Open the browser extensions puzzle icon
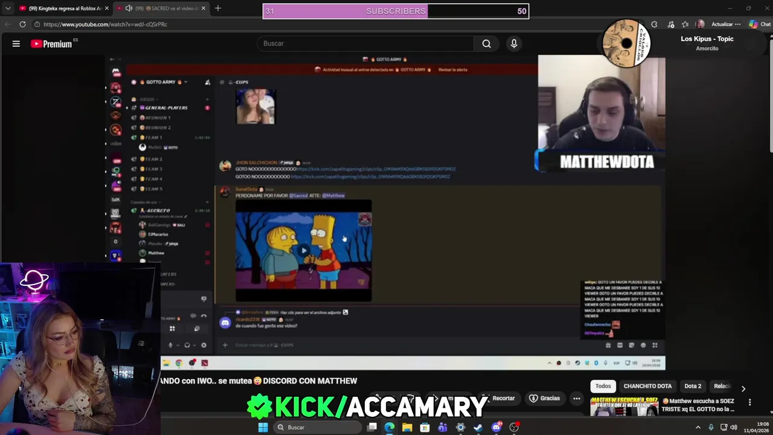This screenshot has height=435, width=773. [654, 24]
